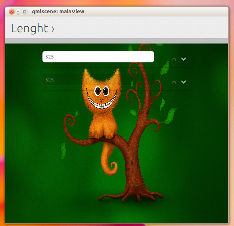Minimize the qmlscene window
The image size is (234, 226).
tap(18, 11)
